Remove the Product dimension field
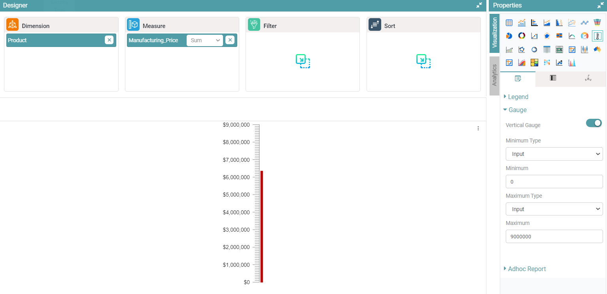Image resolution: width=607 pixels, height=294 pixels. point(109,40)
